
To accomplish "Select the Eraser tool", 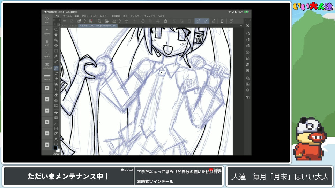I will click(x=56, y=95).
